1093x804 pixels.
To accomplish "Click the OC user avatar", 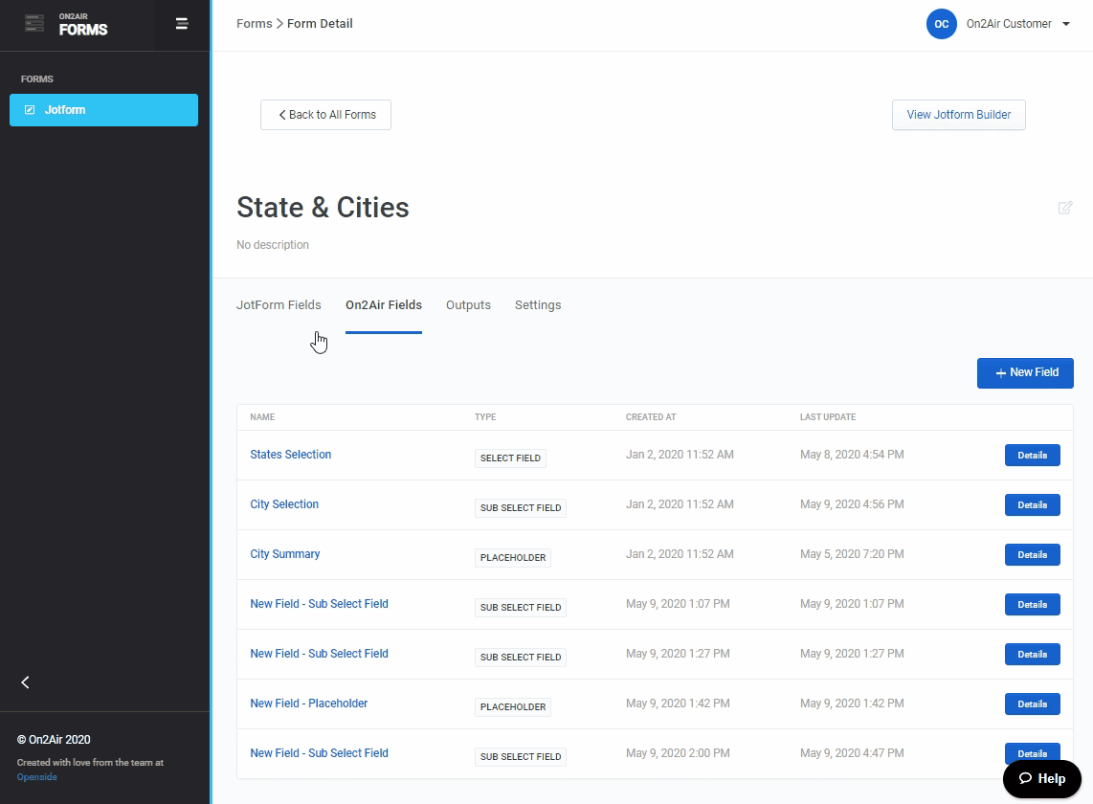I will (x=941, y=24).
